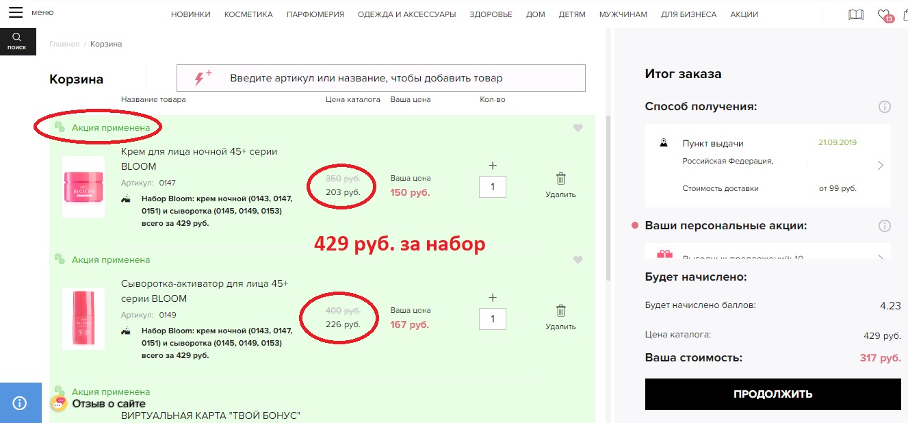The width and height of the screenshot is (908, 423).
Task: Expand the Пункт выдачи delivery option
Action: (881, 166)
